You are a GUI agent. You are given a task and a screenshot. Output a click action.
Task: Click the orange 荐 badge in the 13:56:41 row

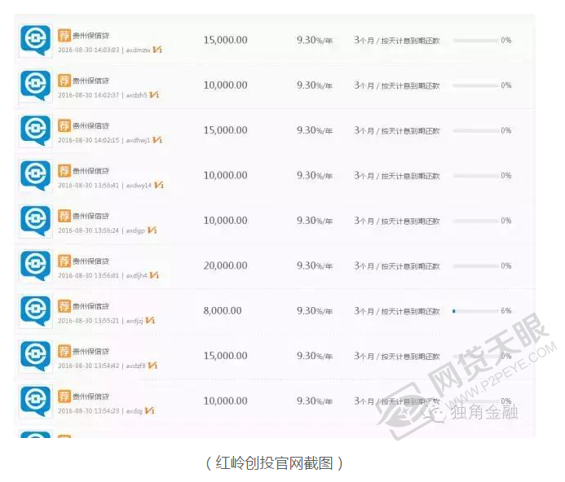coord(64,171)
